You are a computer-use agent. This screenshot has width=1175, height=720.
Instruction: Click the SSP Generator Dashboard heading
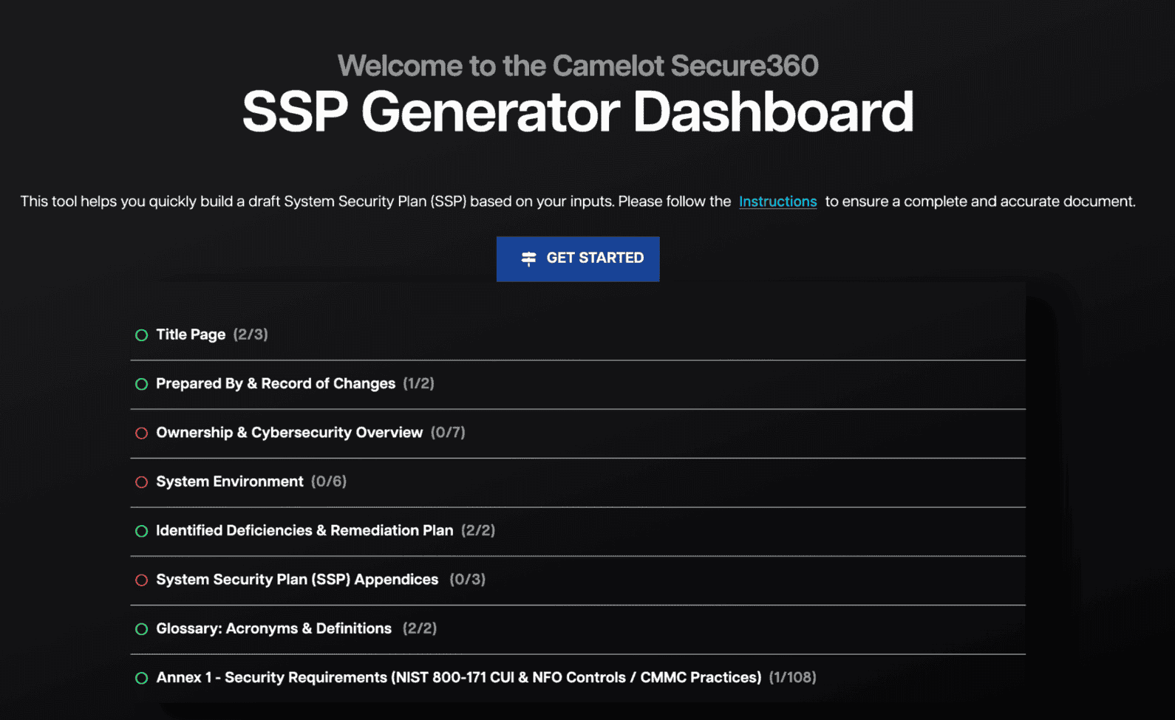click(x=578, y=112)
